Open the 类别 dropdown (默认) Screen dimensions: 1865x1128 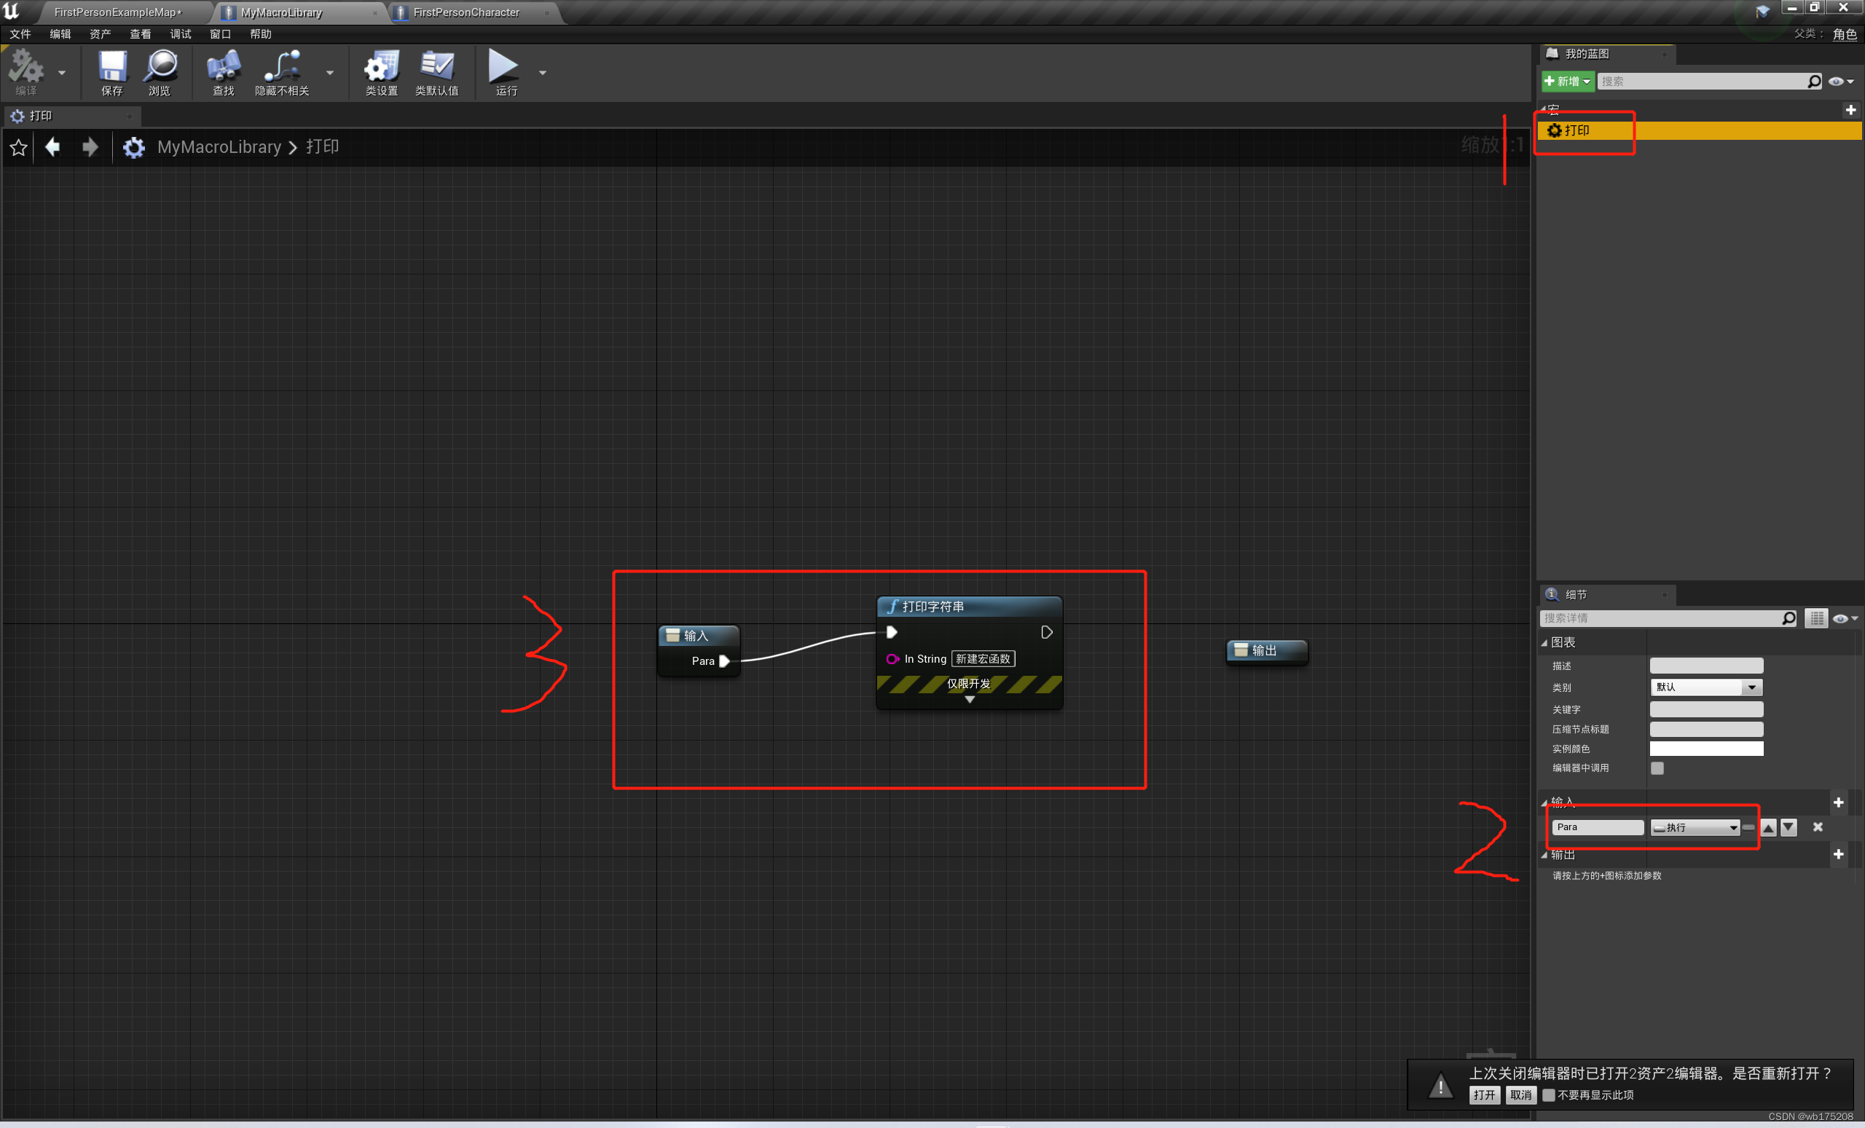tap(1706, 687)
